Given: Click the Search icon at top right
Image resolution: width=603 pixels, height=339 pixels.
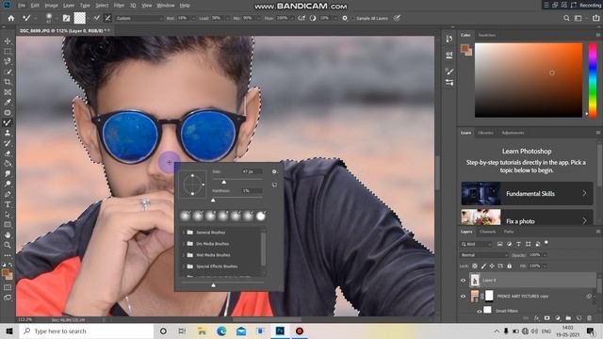Looking at the screenshot, I should pyautogui.click(x=566, y=18).
